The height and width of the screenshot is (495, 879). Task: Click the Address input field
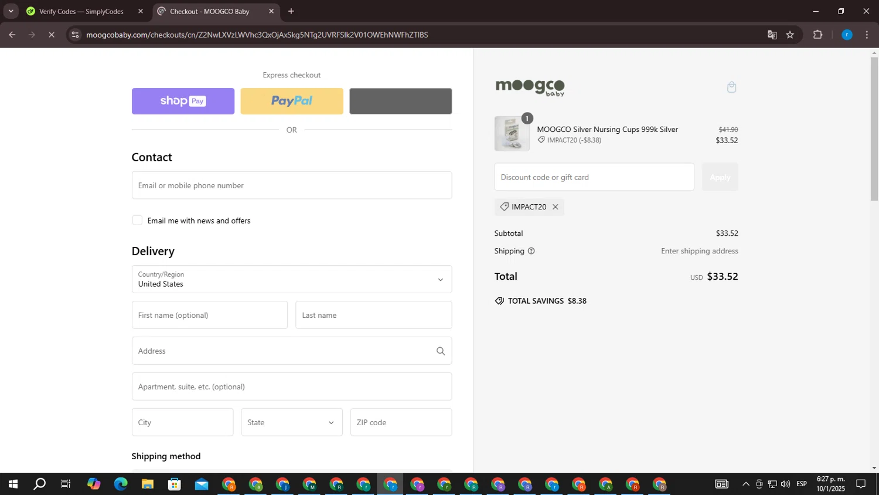tap(292, 351)
